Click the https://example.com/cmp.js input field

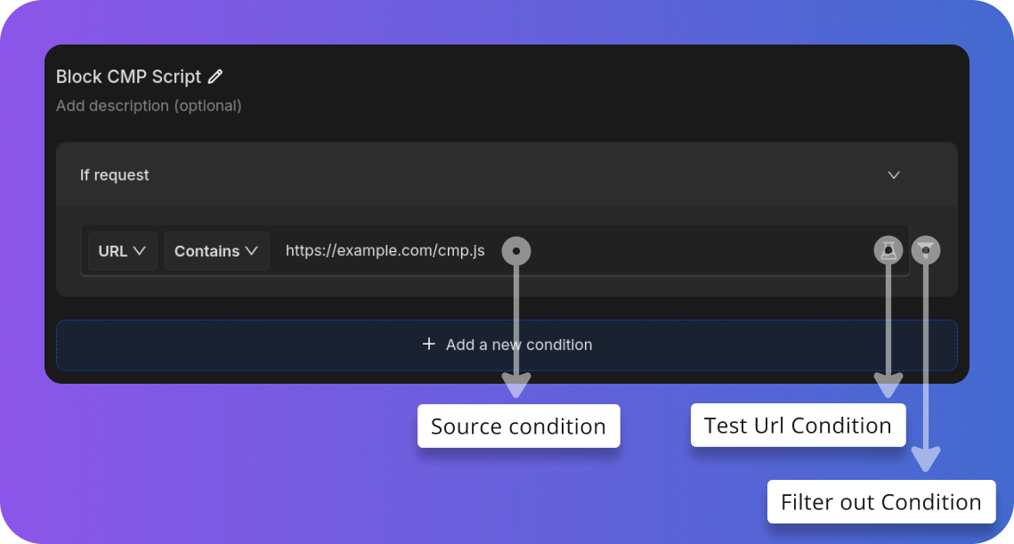pyautogui.click(x=385, y=250)
